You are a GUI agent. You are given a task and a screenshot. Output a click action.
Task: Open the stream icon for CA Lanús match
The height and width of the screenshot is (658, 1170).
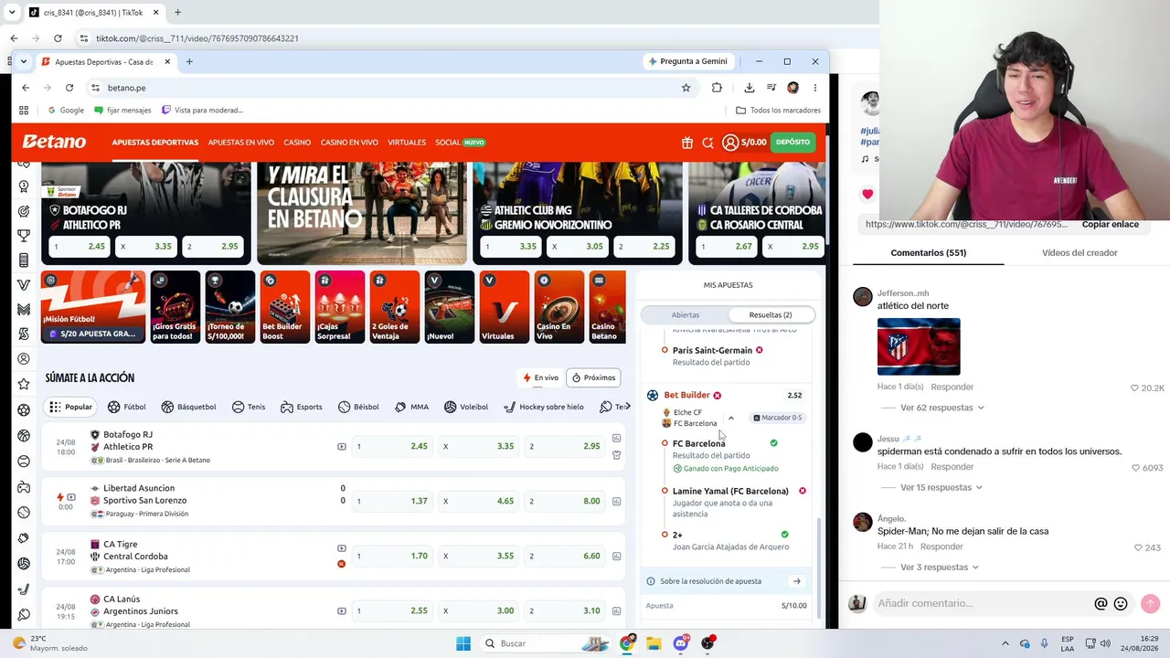[x=342, y=611]
